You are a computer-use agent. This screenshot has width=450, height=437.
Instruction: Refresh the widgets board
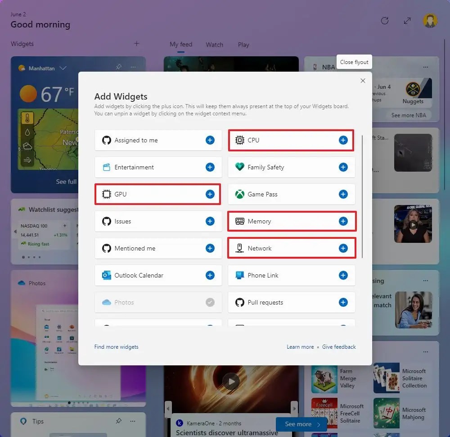click(x=385, y=21)
